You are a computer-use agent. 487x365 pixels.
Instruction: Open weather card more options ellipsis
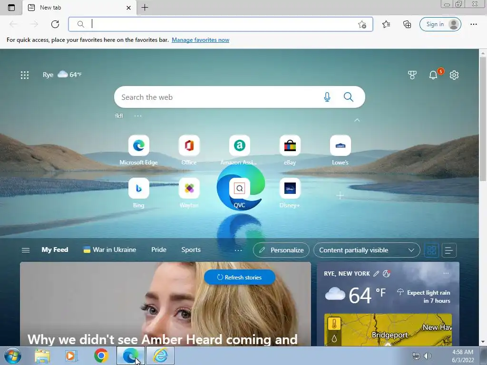[446, 273]
